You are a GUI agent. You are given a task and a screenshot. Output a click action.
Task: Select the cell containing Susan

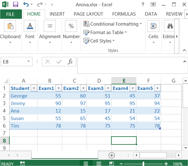[23, 118]
